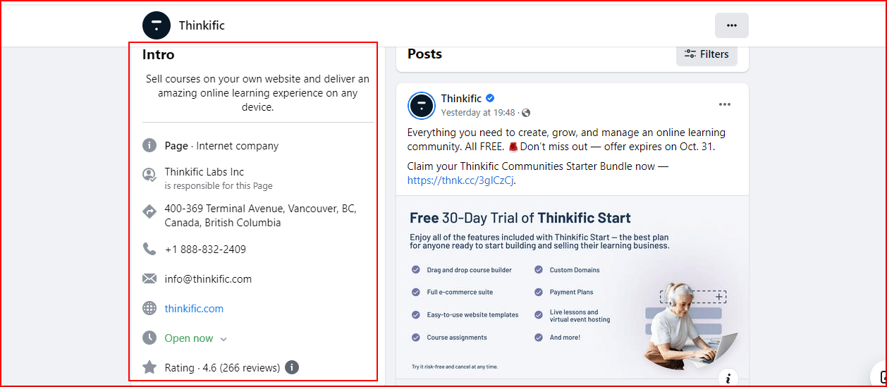The height and width of the screenshot is (387, 887).
Task: Click the phone icon in Intro
Action: pyautogui.click(x=149, y=249)
